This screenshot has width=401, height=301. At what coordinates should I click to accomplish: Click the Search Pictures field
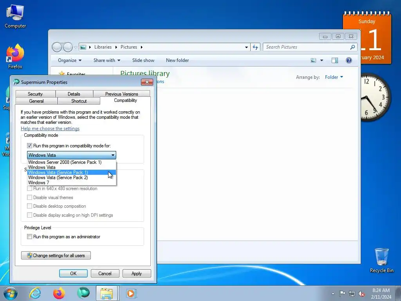click(x=307, y=47)
